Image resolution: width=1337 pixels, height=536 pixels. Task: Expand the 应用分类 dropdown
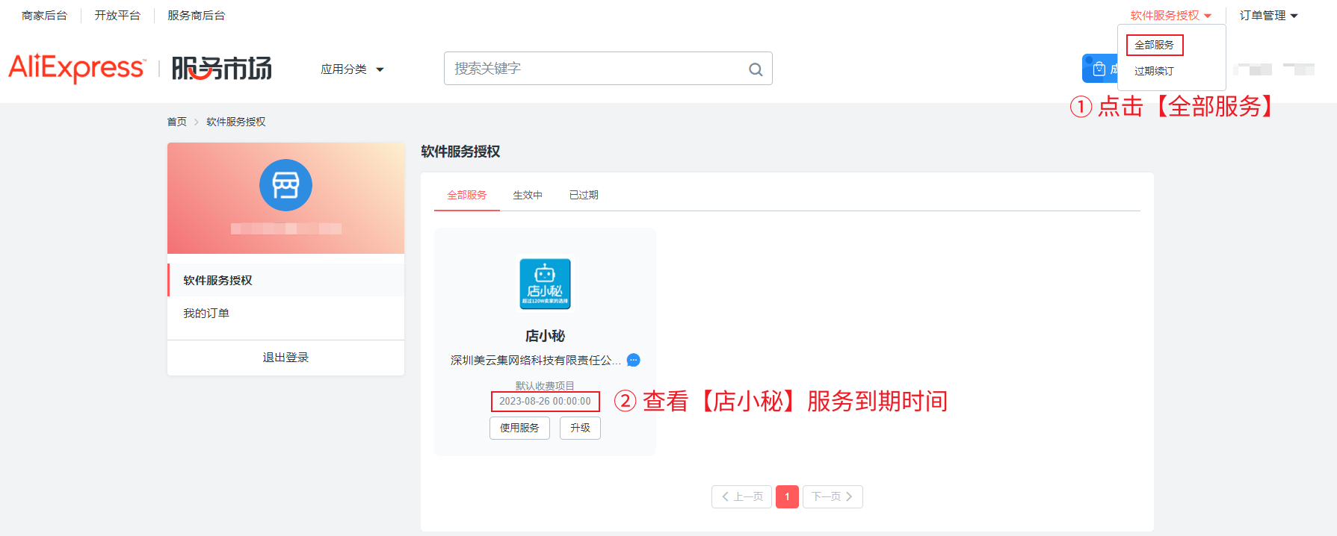(352, 69)
